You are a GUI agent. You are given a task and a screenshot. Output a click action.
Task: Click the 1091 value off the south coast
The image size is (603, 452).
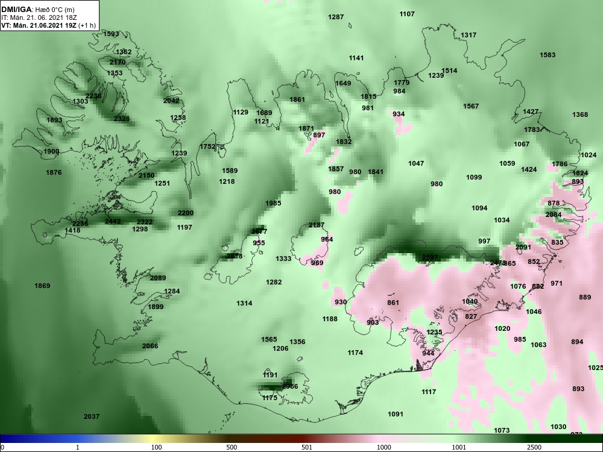396,414
